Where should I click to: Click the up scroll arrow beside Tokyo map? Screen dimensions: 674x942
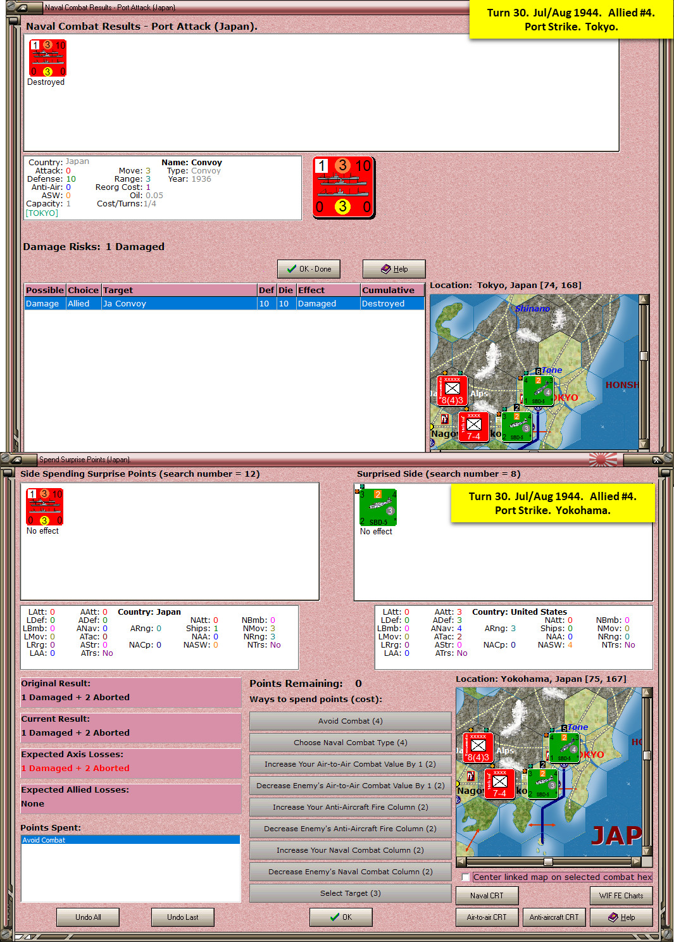[x=644, y=299]
